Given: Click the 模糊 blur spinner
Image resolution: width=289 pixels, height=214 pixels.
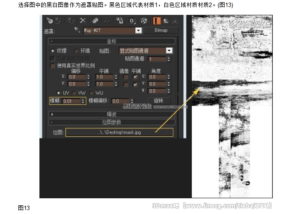Looking at the screenshot, I should (83, 101).
